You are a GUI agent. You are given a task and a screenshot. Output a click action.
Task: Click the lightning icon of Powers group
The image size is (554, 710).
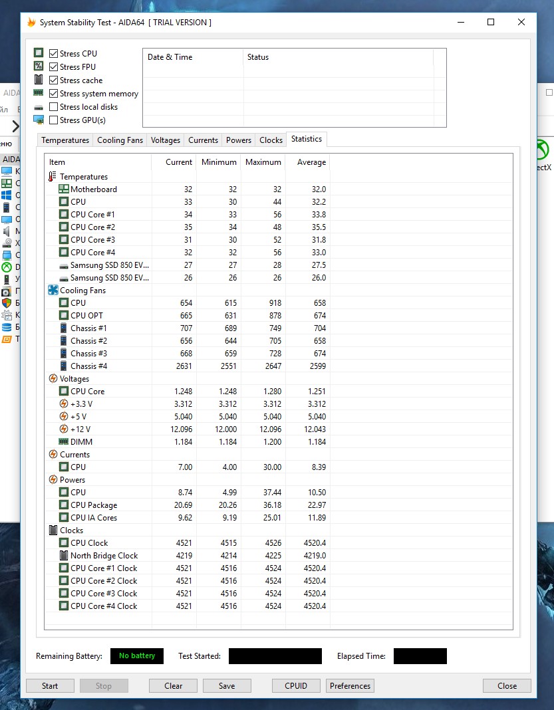[53, 479]
